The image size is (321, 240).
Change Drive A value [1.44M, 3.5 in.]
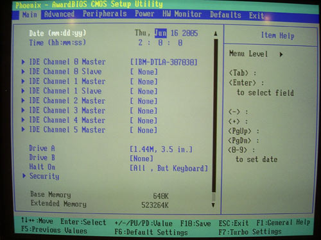pyautogui.click(x=161, y=149)
